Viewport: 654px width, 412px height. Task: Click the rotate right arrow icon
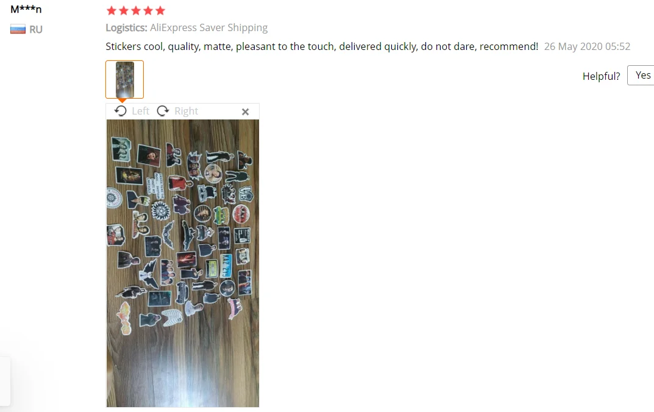tap(163, 111)
